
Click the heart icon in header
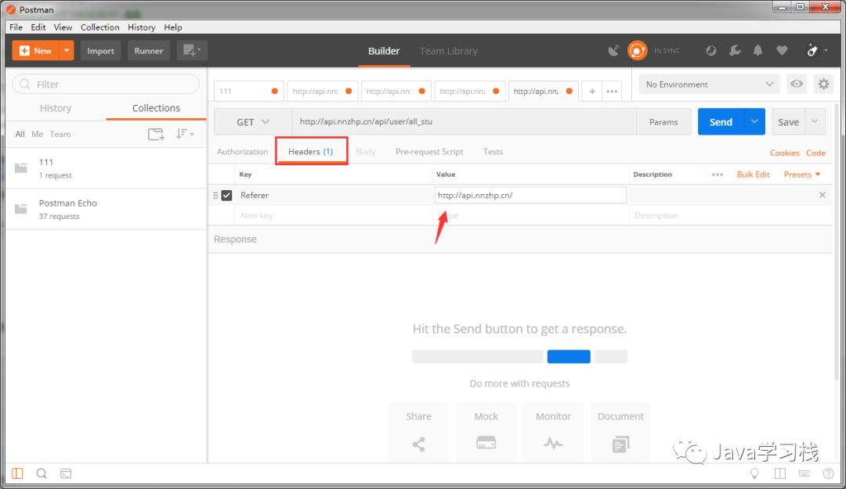[782, 51]
